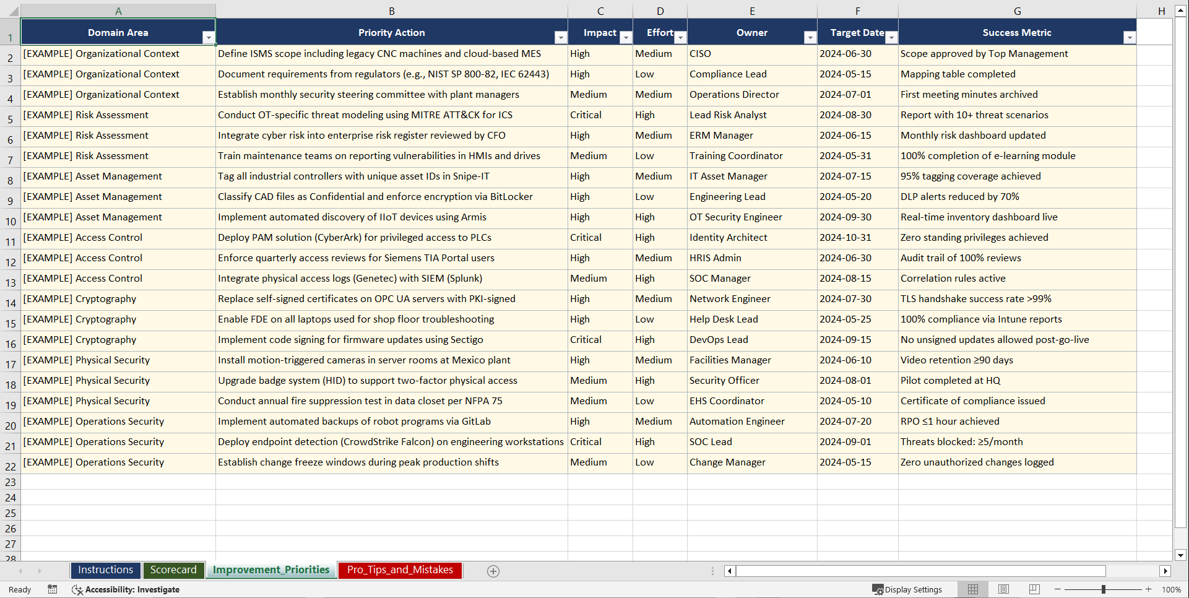
Task: Open the Impact column filter dropdown
Action: click(626, 37)
